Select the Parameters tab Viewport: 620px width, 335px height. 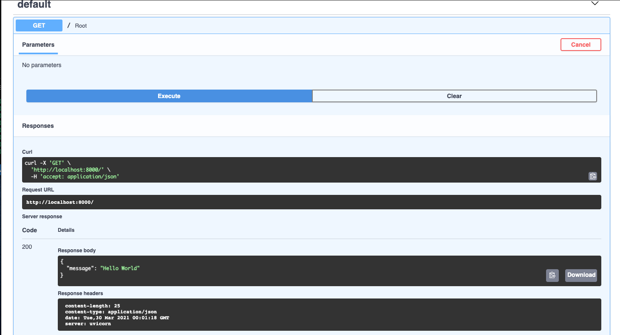pos(38,45)
